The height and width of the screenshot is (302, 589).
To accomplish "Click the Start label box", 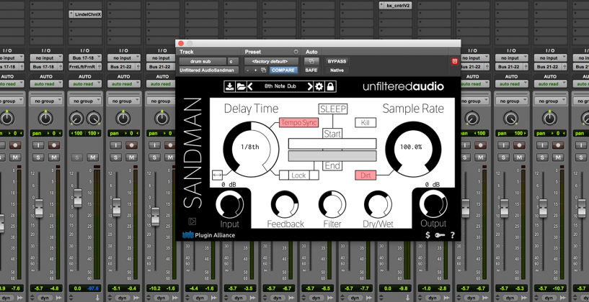I will point(332,134).
